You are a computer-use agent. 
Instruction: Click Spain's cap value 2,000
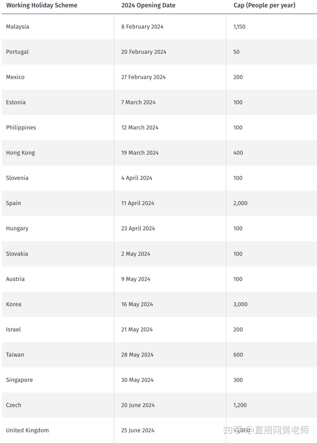coord(240,203)
